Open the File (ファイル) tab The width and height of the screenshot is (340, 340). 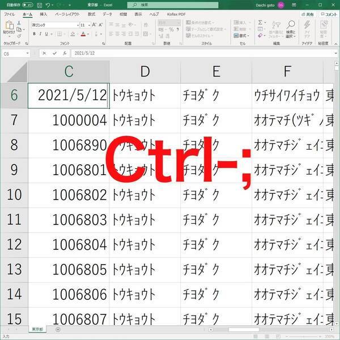(x=9, y=14)
